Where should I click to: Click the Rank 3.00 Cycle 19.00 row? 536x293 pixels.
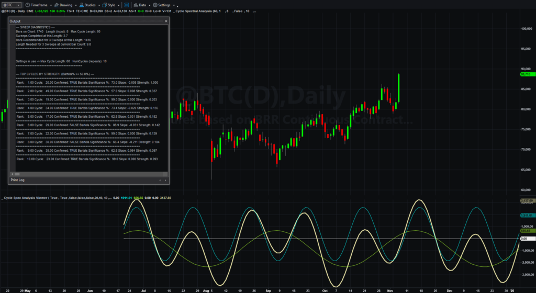coord(87,100)
